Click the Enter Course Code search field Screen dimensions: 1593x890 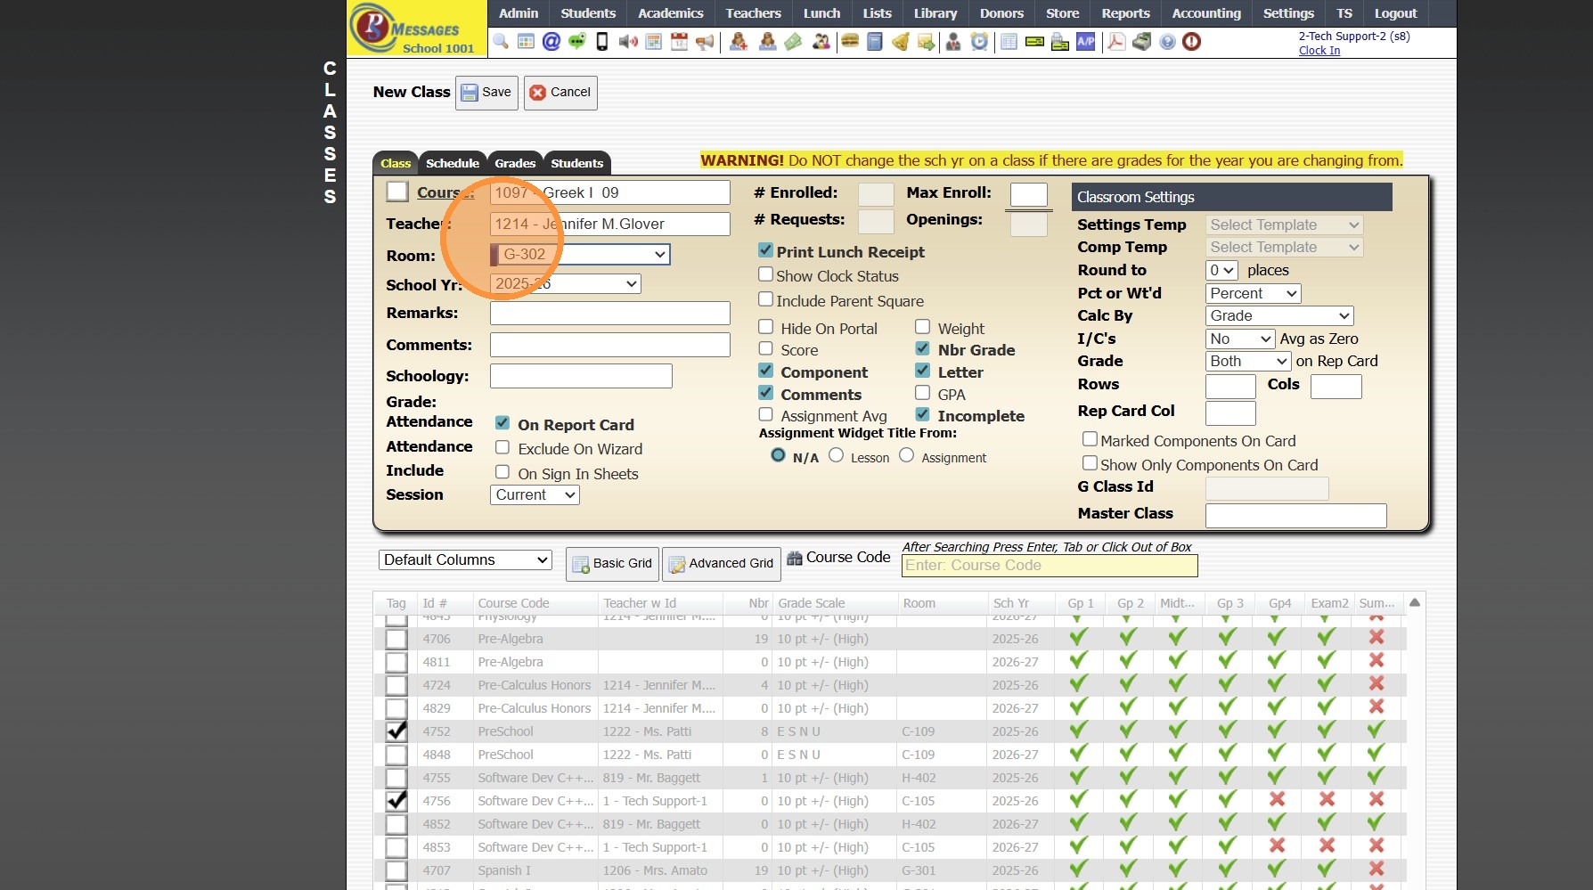pyautogui.click(x=1049, y=566)
